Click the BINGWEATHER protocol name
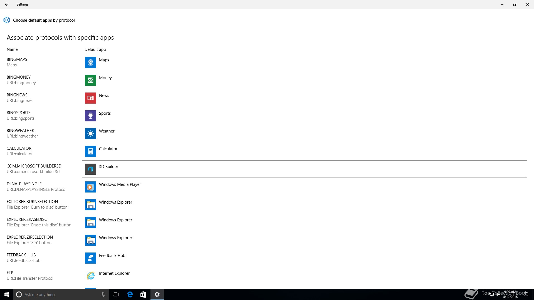Image resolution: width=534 pixels, height=300 pixels. (21, 131)
